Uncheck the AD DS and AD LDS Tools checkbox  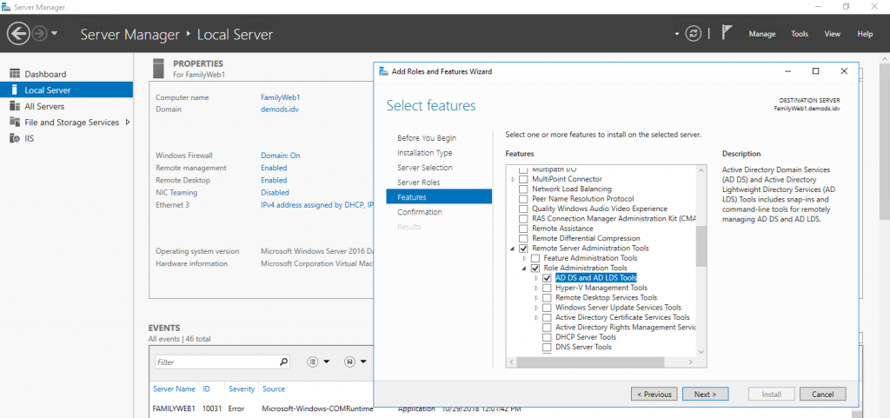pos(547,278)
